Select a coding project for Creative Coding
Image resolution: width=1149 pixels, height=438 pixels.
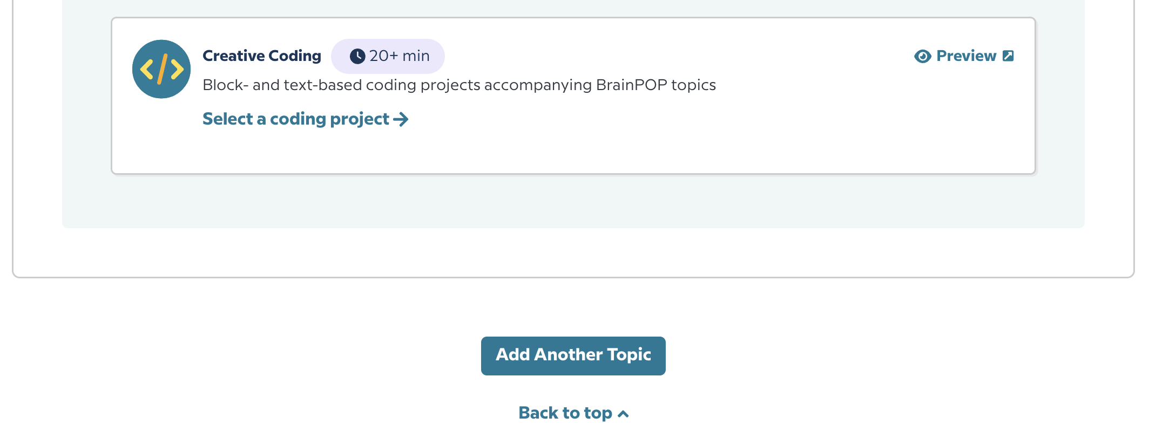(297, 119)
